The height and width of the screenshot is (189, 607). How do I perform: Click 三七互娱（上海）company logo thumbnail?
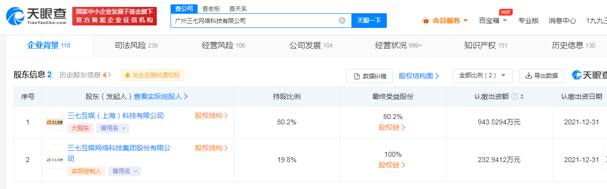coord(55,122)
